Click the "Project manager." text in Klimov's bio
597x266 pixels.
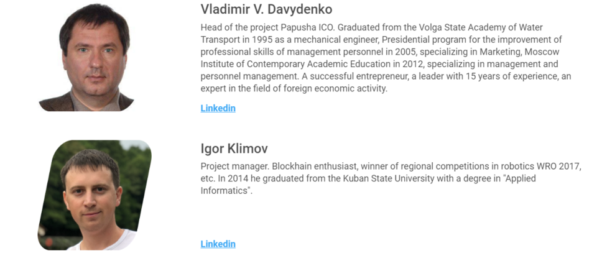coord(235,167)
